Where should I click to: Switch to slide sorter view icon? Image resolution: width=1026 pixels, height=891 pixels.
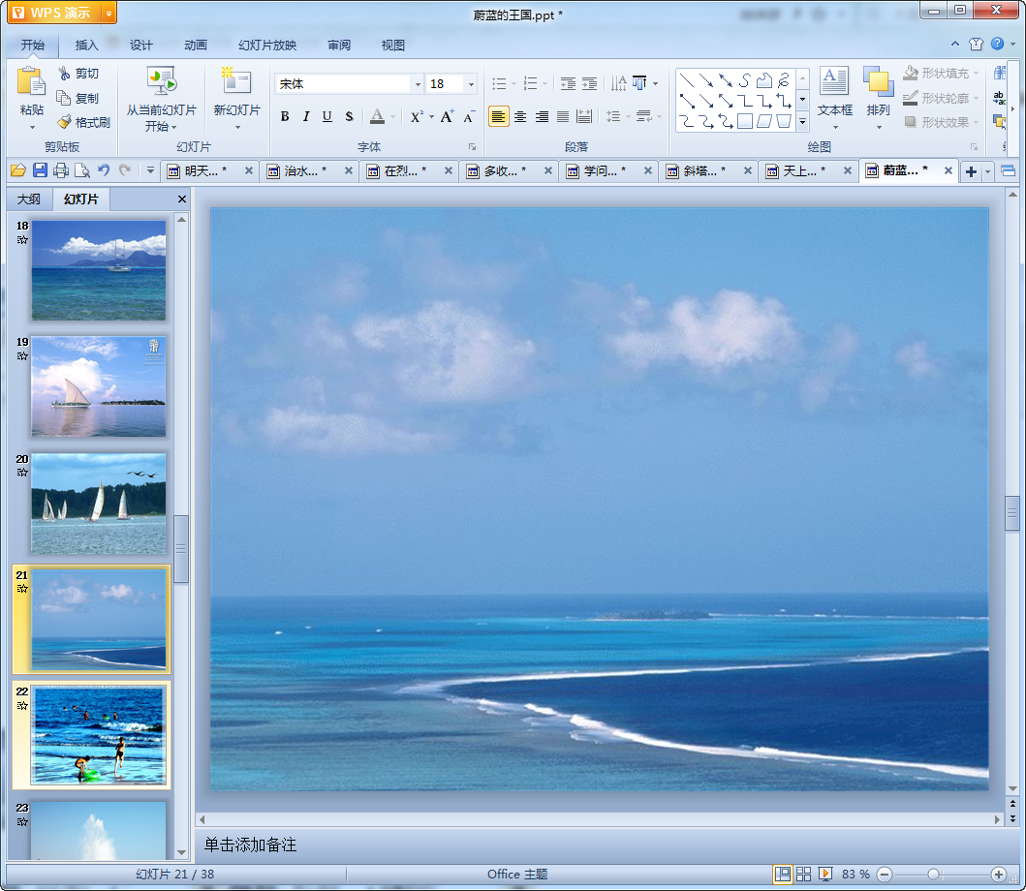803,875
